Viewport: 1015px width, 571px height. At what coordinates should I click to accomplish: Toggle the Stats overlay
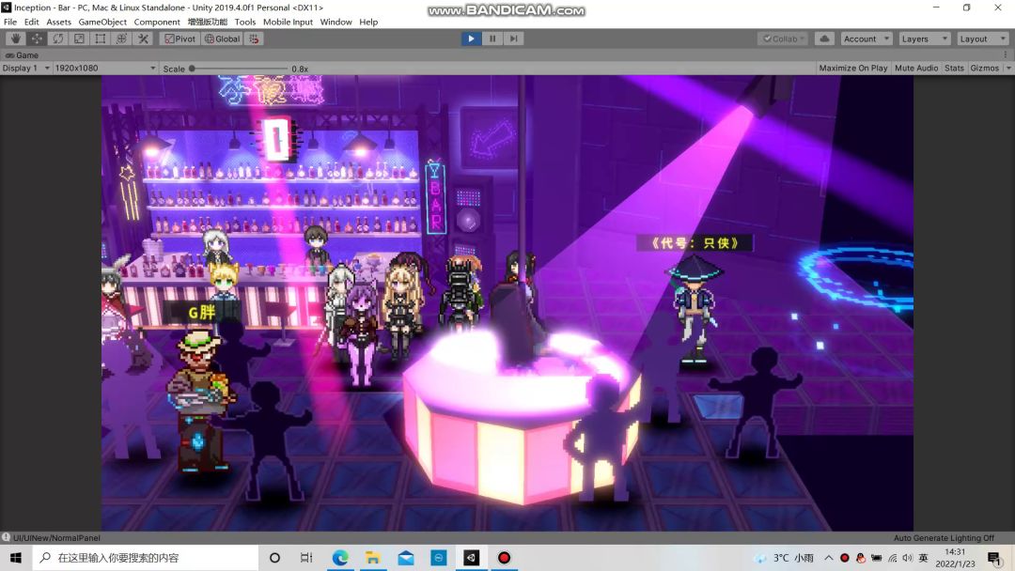tap(954, 69)
